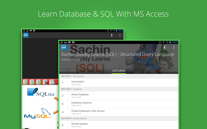
Task: Toggle completion circle for Create Database in MS Access
Action: [x=68, y=112]
